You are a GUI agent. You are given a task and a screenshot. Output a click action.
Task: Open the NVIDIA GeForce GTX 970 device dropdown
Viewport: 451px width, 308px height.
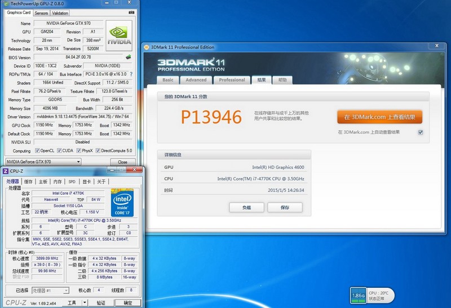(43, 162)
